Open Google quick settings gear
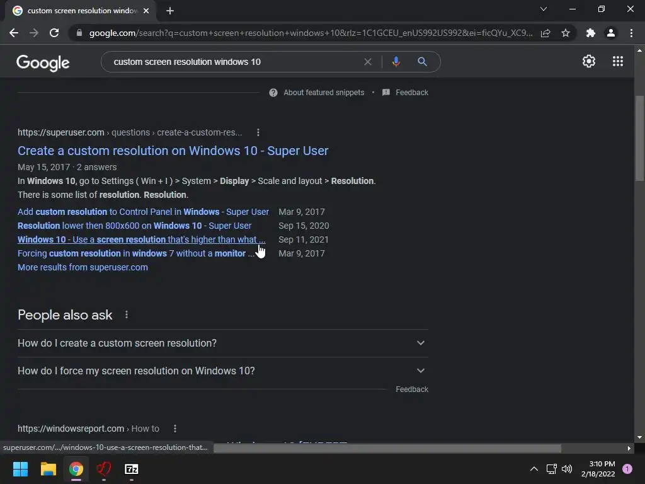This screenshot has width=645, height=484. click(x=589, y=61)
